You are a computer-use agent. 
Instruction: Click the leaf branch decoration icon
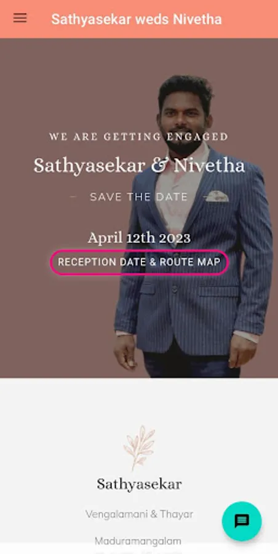tap(139, 448)
